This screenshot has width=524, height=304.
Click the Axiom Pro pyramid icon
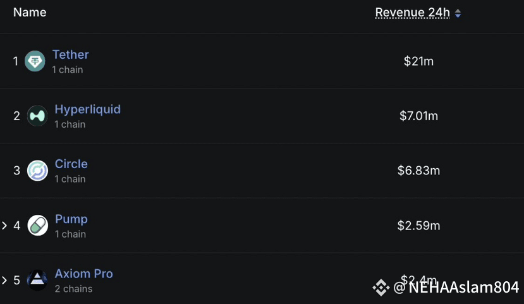(37, 280)
